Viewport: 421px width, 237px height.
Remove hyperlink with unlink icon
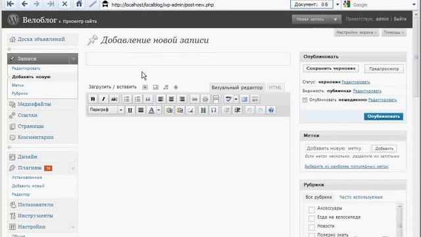pyautogui.click(x=205, y=99)
